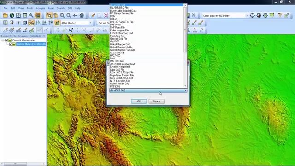Viewport: 295px width, 166px height.
Task: Click the back arrow last-view icon
Action: click(x=75, y=15)
